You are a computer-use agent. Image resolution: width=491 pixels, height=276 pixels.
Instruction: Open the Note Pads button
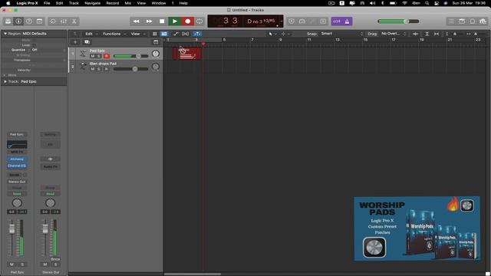[462, 21]
